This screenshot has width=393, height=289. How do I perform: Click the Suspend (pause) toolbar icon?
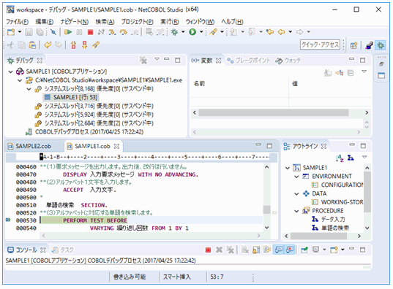(x=79, y=32)
